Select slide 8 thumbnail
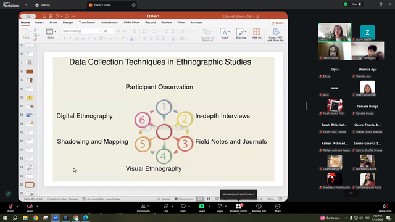Screen dimensions: 395x222 click(30, 72)
